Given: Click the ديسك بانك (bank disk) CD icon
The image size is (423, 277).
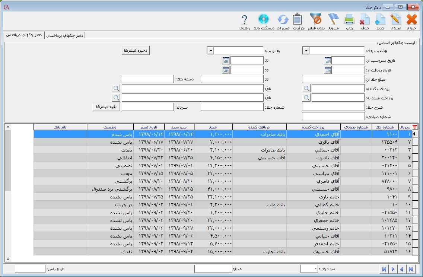Looking at the screenshot, I should [263, 19].
